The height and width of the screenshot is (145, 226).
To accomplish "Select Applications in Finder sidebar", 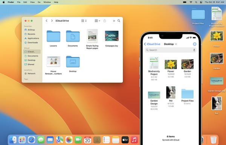I will click(32, 38).
